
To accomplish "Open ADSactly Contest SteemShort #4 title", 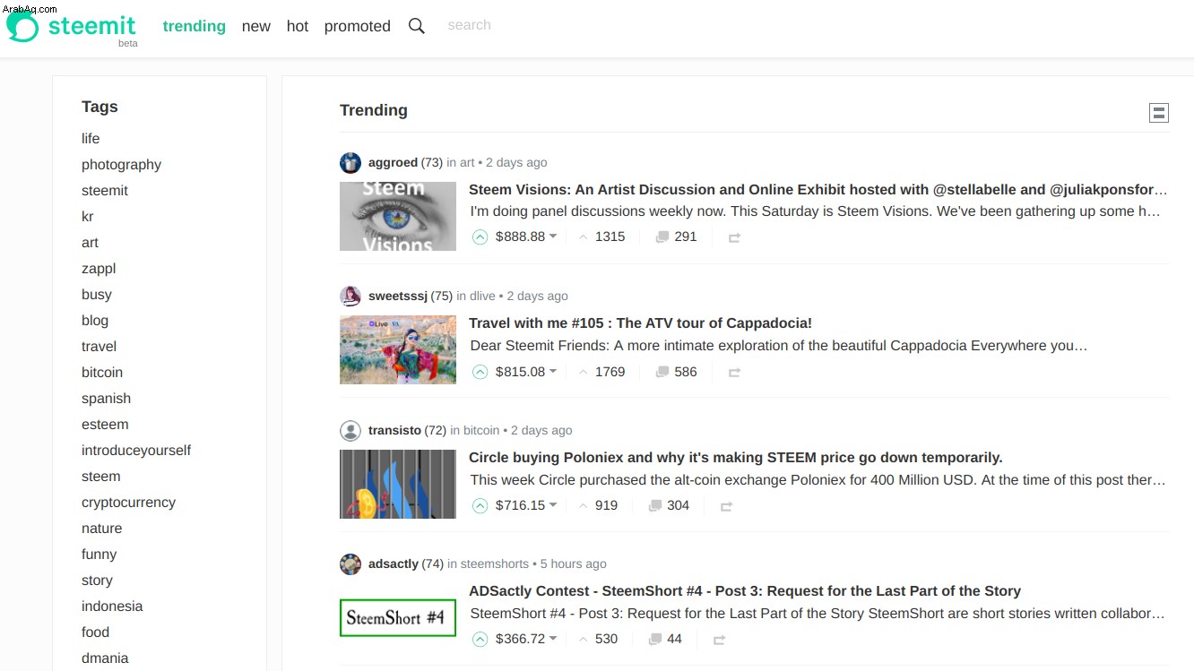I will click(745, 591).
